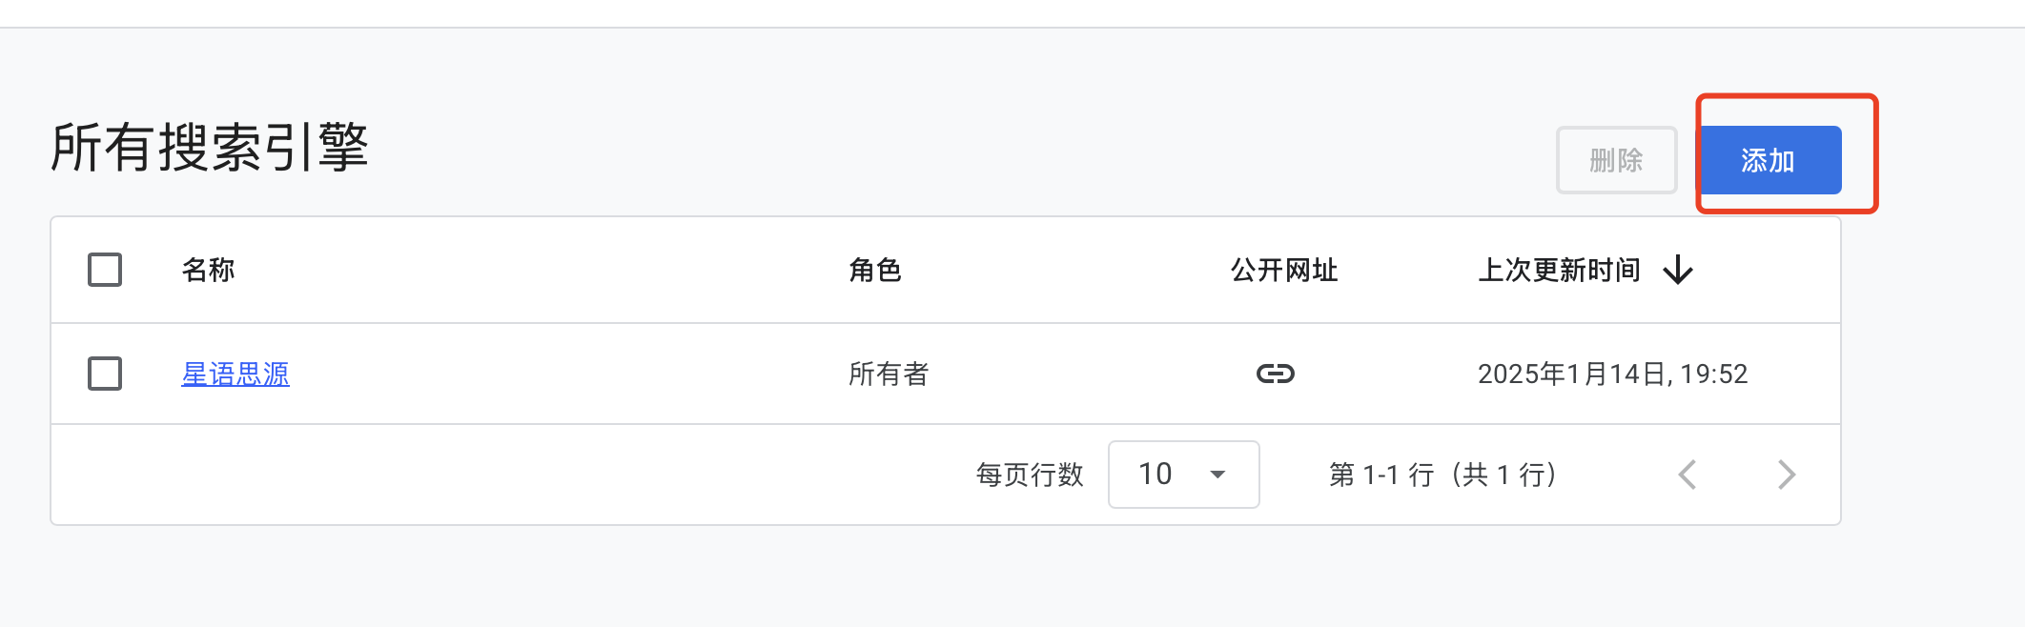Click the dropdown arrow beside the rows per page value
Viewport: 2025px width, 627px height.
pyautogui.click(x=1216, y=474)
